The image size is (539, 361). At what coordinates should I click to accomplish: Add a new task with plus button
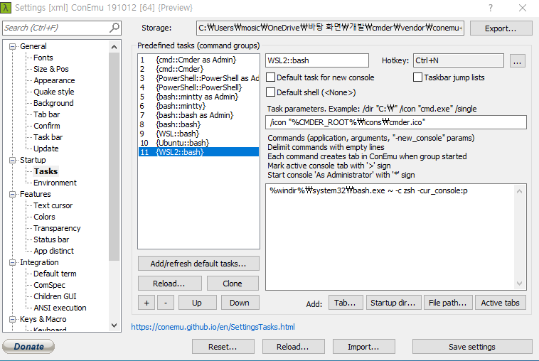click(x=146, y=303)
